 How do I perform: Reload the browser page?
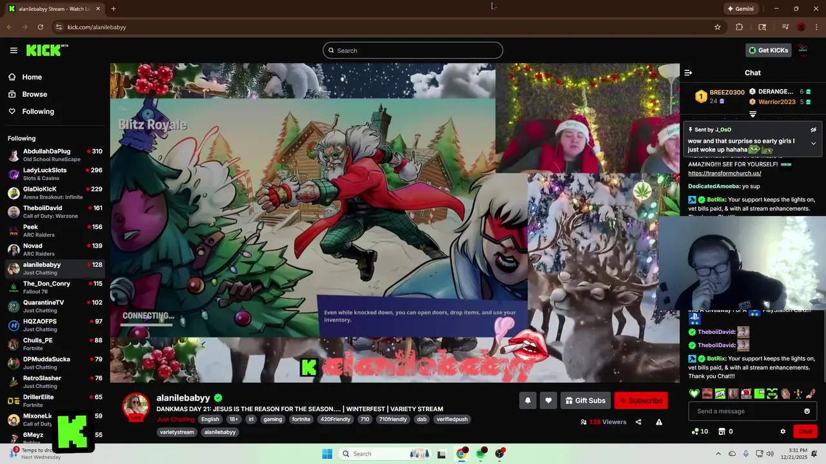coord(41,27)
